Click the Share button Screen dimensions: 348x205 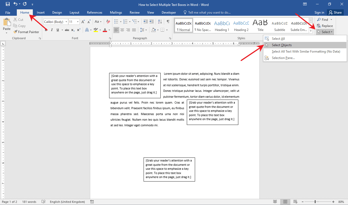tap(335, 13)
